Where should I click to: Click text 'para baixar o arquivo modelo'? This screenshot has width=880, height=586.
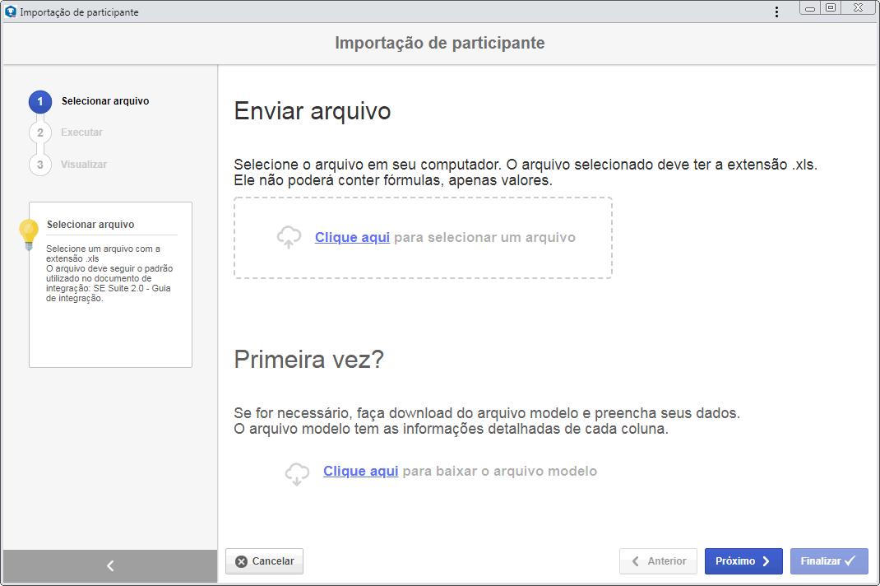(x=499, y=471)
